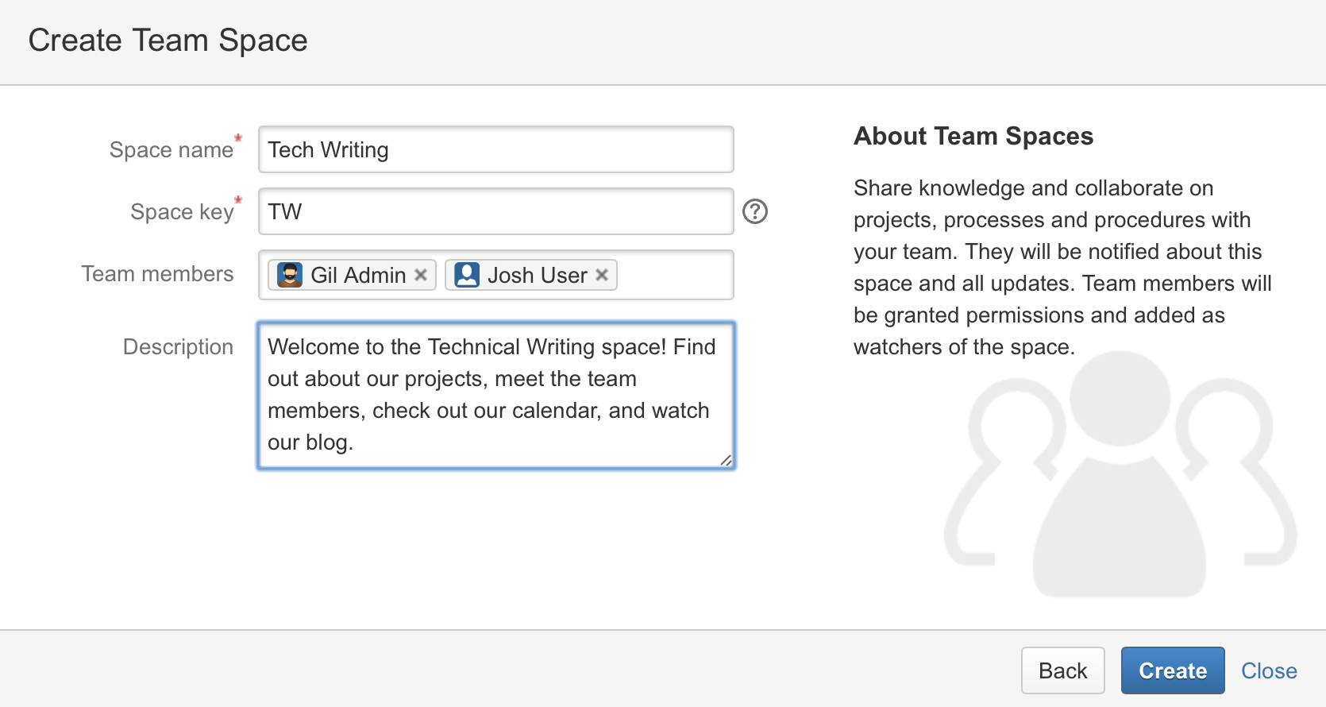The image size is (1326, 707).
Task: Click the About Team Spaces heading
Action: 973,136
